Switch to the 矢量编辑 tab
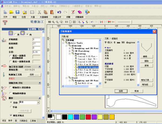The width and height of the screenshot is (162, 124). (x=44, y=17)
